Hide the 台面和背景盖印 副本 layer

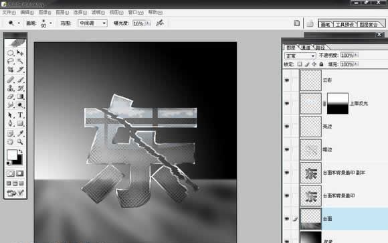287,173
